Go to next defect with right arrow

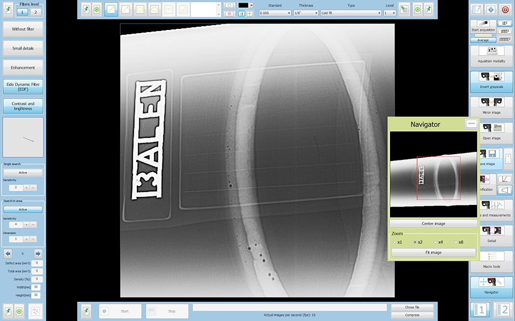[x=38, y=254]
